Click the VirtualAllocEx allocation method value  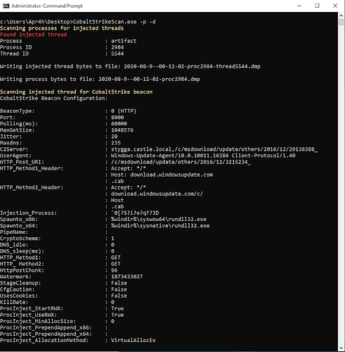134,340
